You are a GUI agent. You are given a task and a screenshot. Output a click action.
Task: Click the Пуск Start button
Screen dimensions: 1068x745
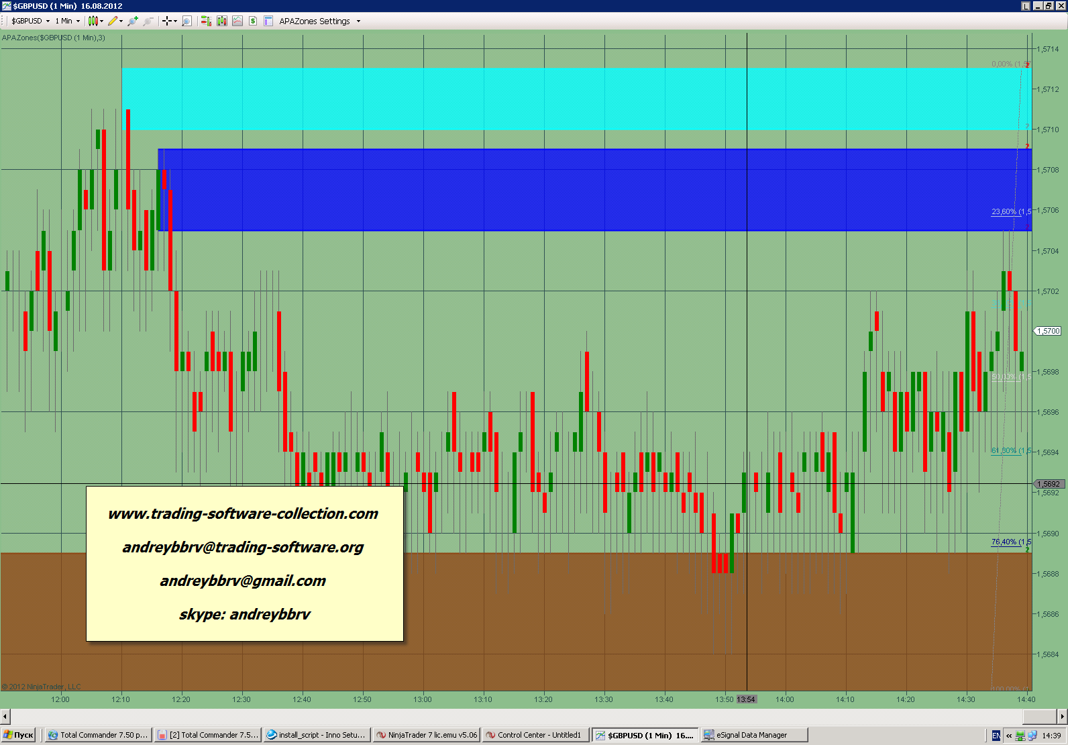pos(19,735)
